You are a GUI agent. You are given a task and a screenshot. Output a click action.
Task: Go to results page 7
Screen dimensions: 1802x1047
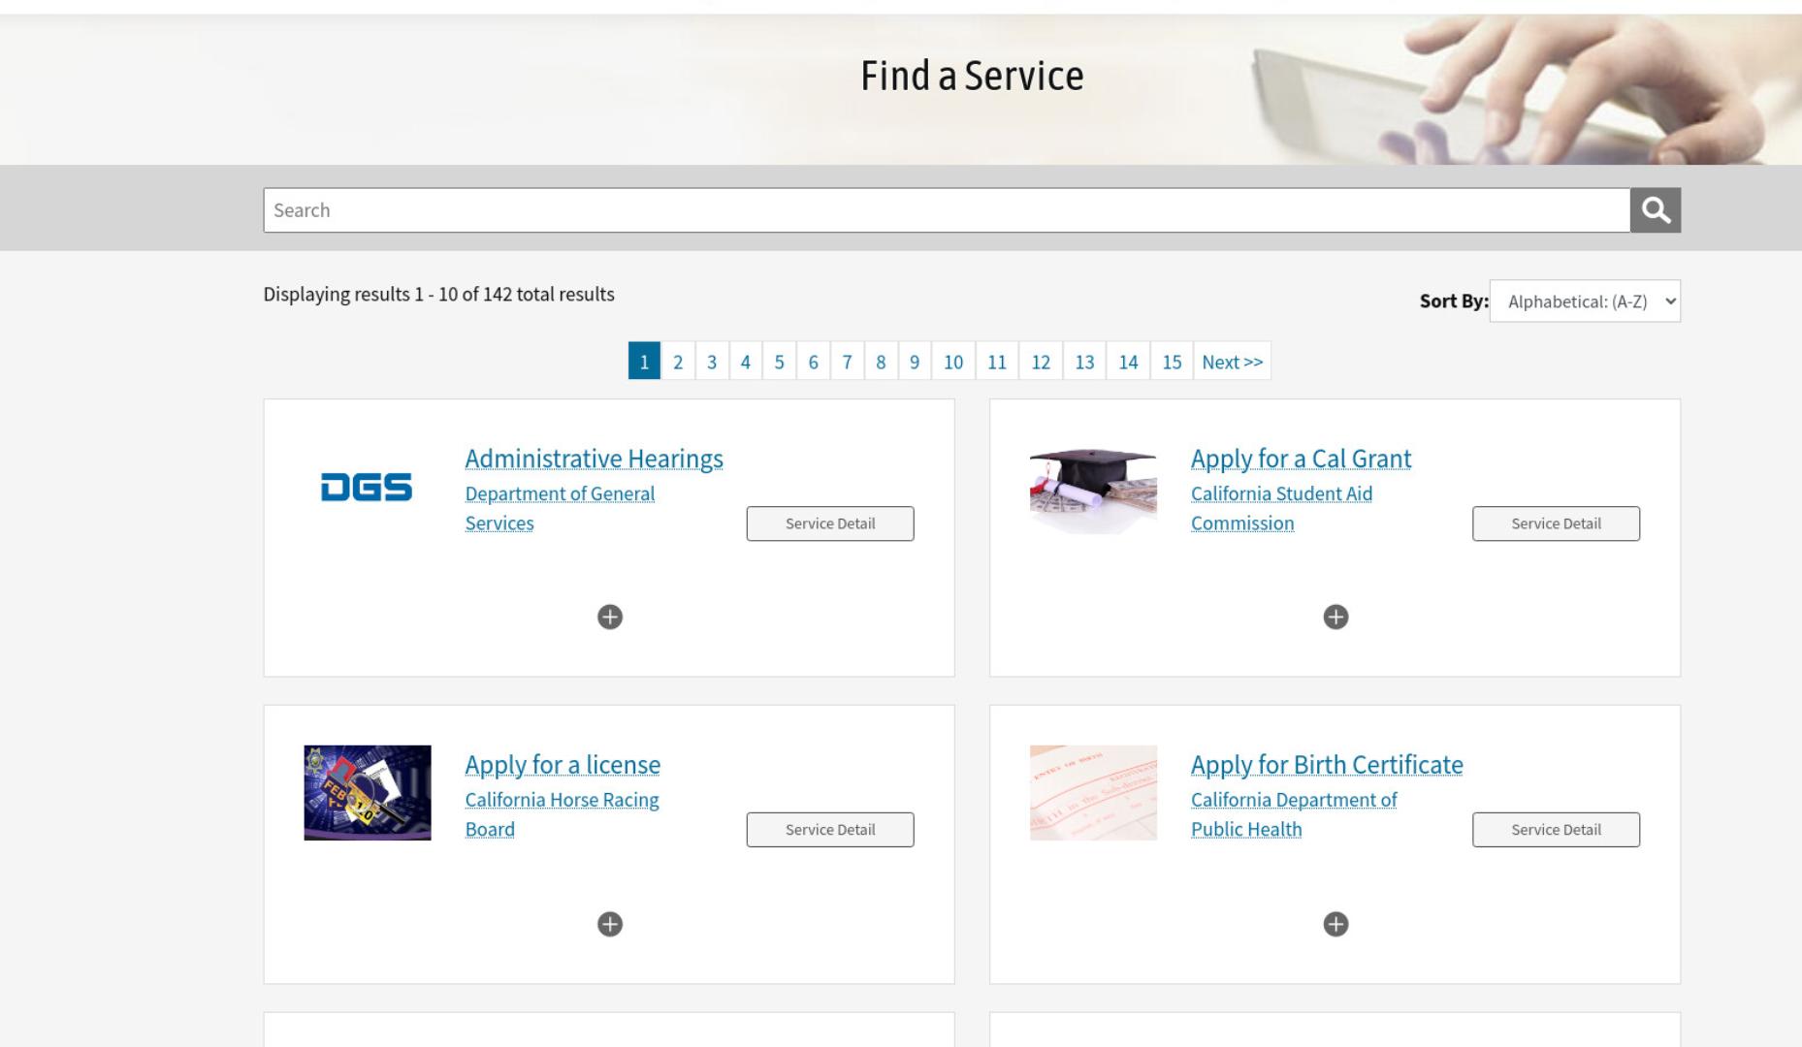tap(847, 362)
